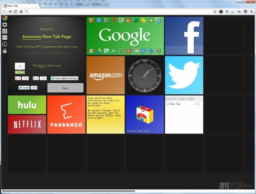This screenshot has height=194, width=256.
Task: Click the horizontal scrollbar thumb
Action: pos(68,191)
